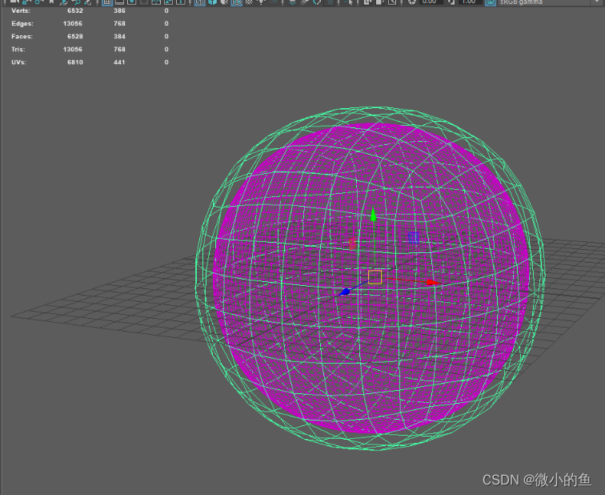Toggle the resolution gate icon
This screenshot has height=495, width=605.
pos(131,2)
